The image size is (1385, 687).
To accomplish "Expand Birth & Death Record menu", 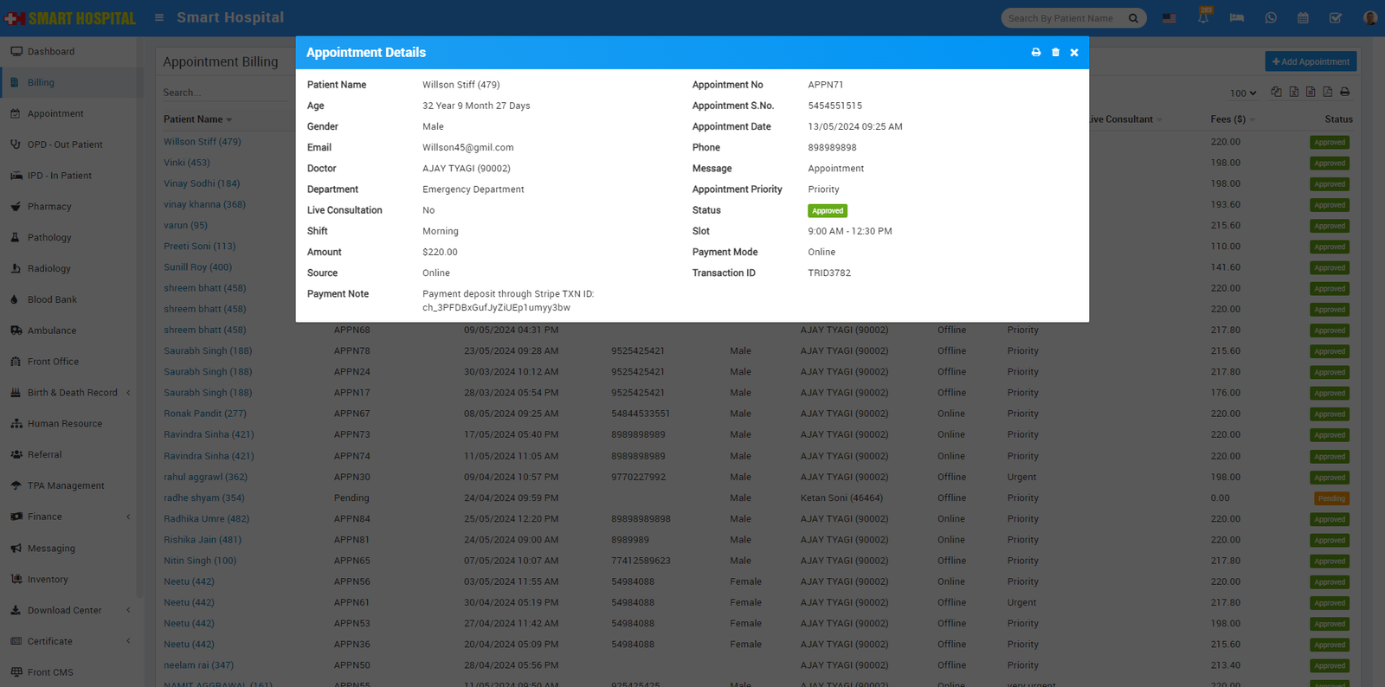I will [x=72, y=393].
